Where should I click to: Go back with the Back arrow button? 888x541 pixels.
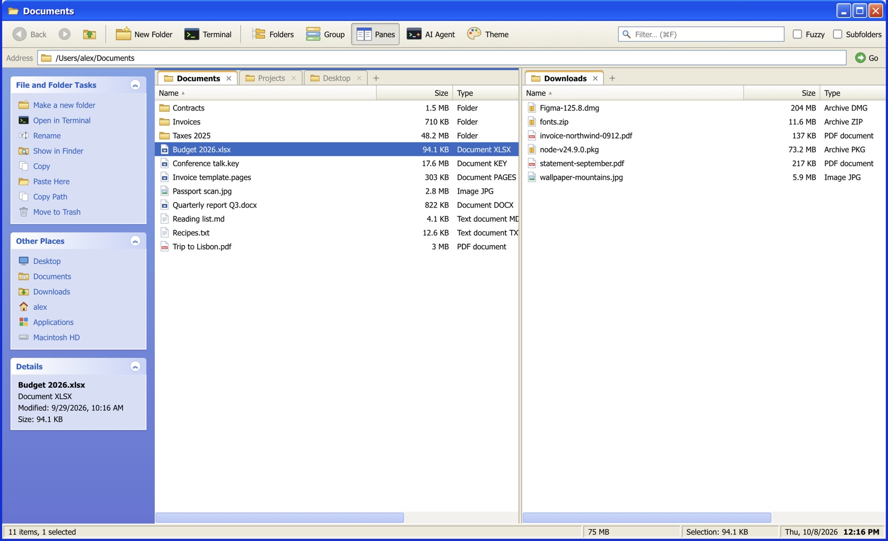(30, 34)
